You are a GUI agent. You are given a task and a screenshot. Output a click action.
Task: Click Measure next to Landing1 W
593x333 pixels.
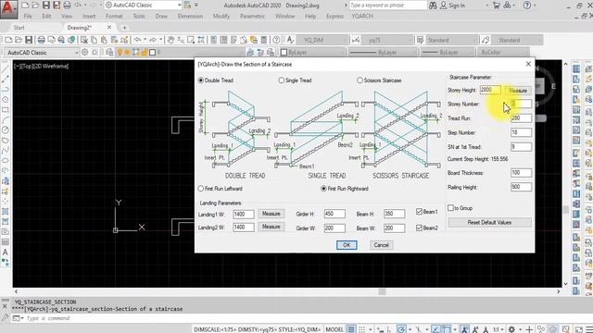(x=271, y=214)
